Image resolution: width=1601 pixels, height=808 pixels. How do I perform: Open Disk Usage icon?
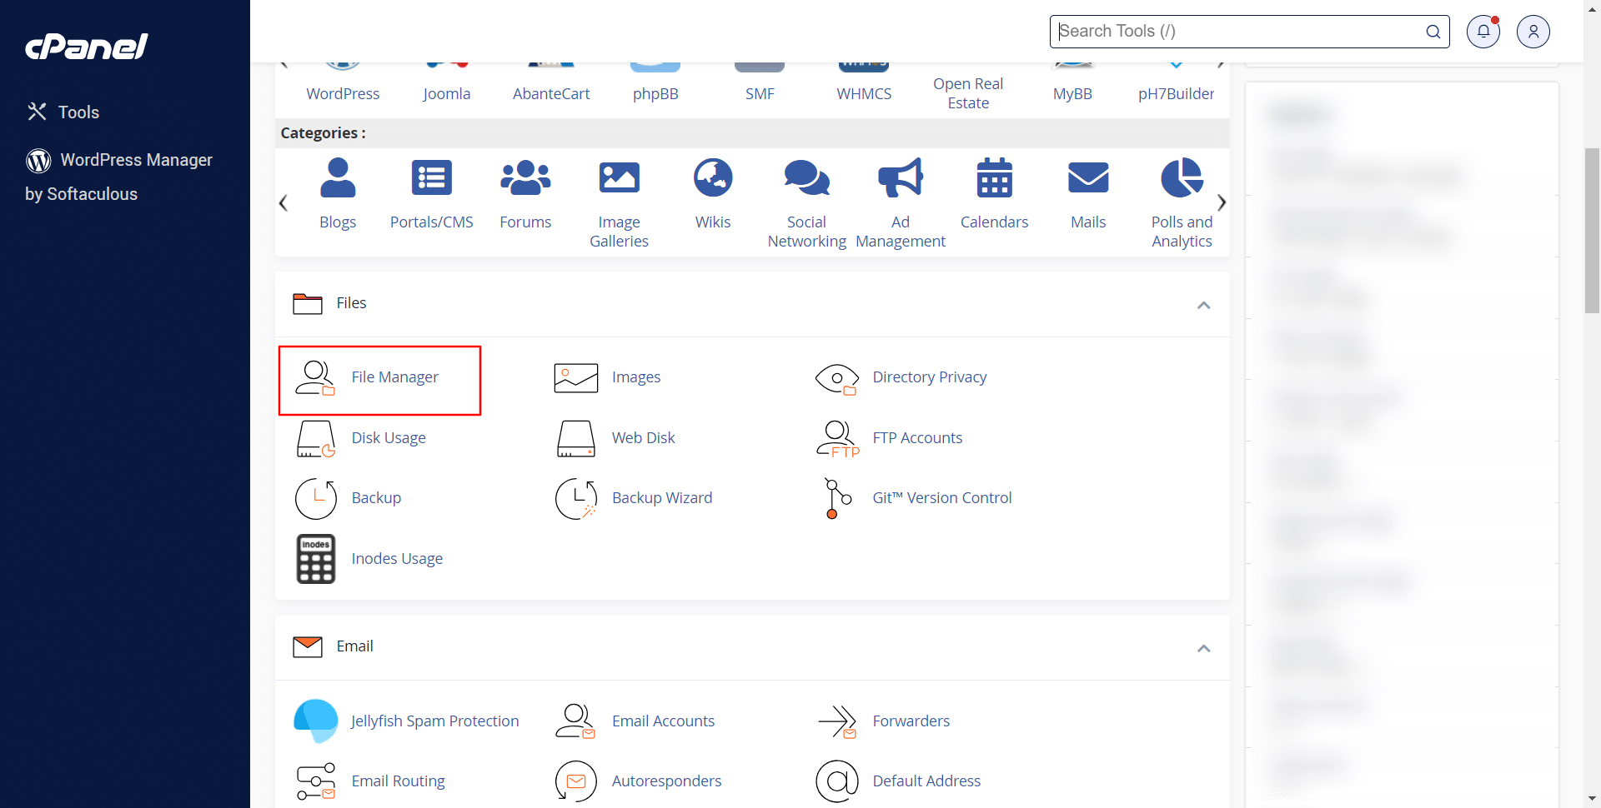click(316, 439)
